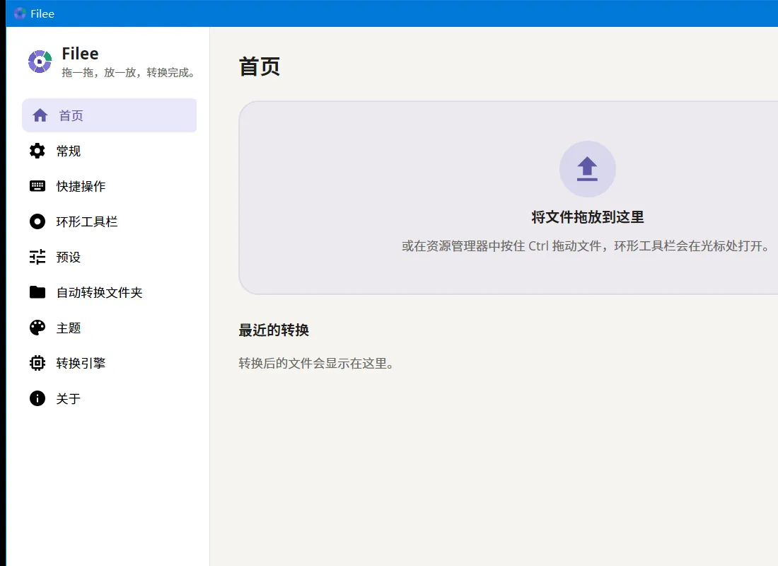Open the 关于 page
778x566 pixels.
point(109,398)
